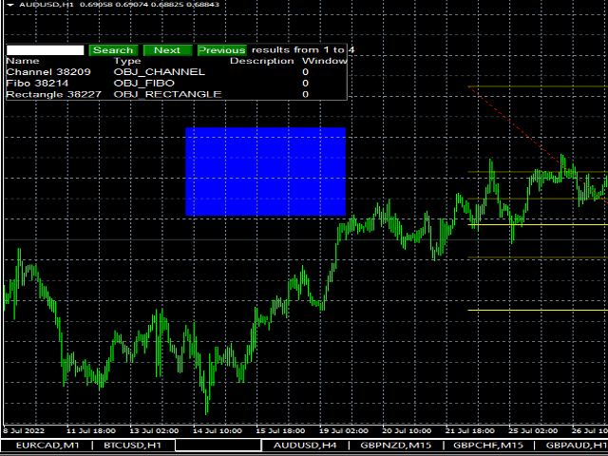Click the 15 Jul 18:00 time label
This screenshot has width=608, height=456.
coord(280,431)
